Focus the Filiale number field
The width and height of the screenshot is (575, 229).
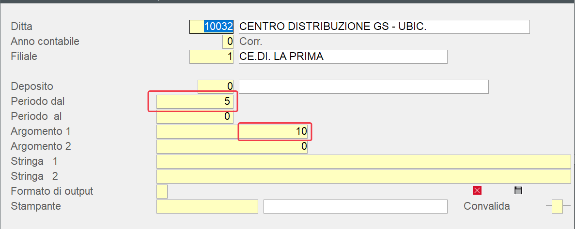[212, 57]
